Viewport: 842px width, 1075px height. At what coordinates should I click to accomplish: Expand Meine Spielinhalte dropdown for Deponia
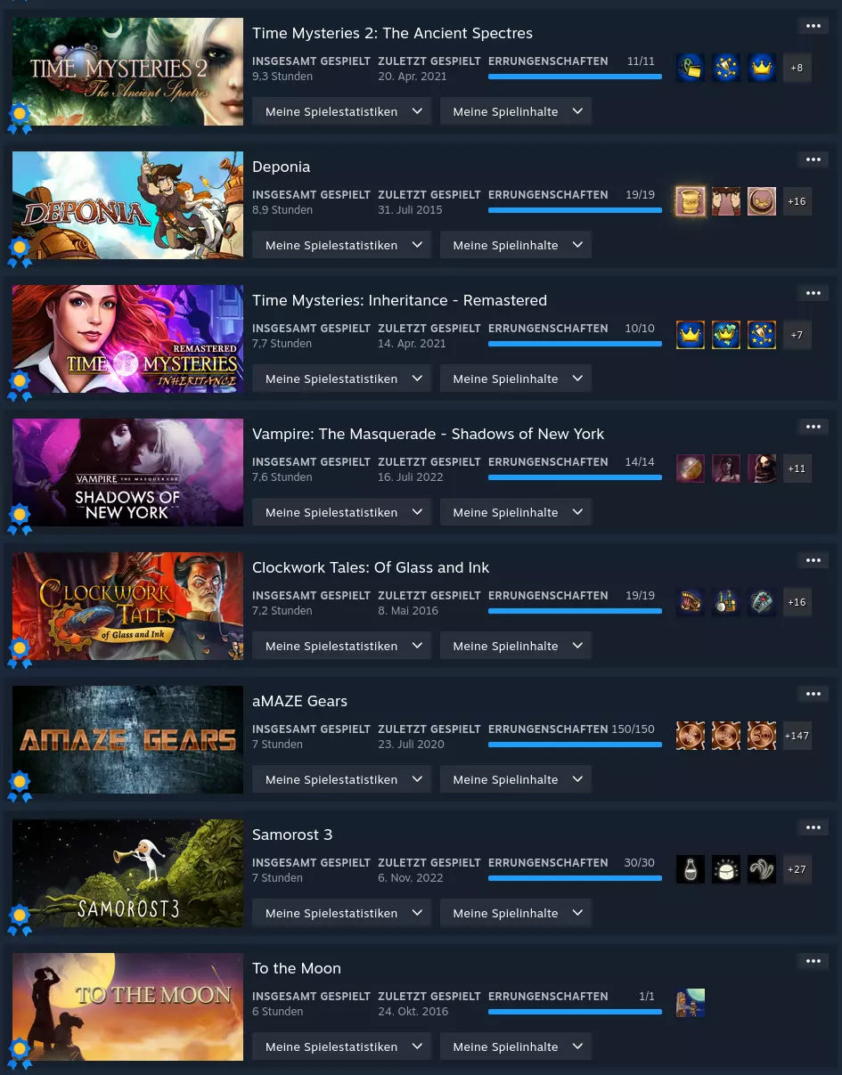[x=516, y=245]
